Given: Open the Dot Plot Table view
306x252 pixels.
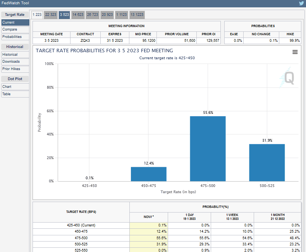Looking at the screenshot, I should pyautogui.click(x=15, y=94).
